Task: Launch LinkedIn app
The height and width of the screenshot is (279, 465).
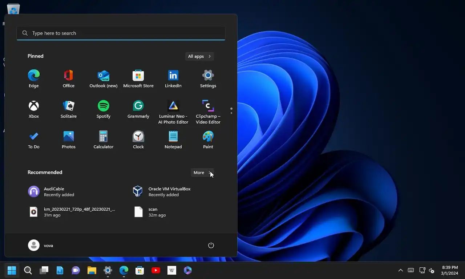Action: point(173,79)
